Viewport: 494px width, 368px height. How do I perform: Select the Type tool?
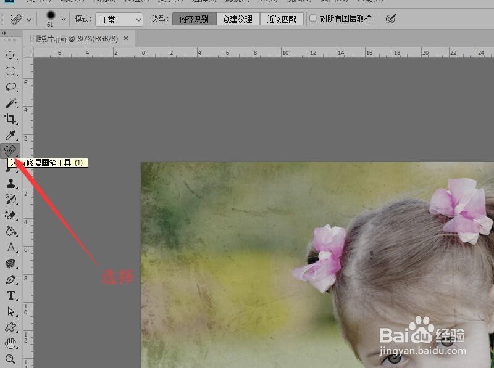point(10,296)
